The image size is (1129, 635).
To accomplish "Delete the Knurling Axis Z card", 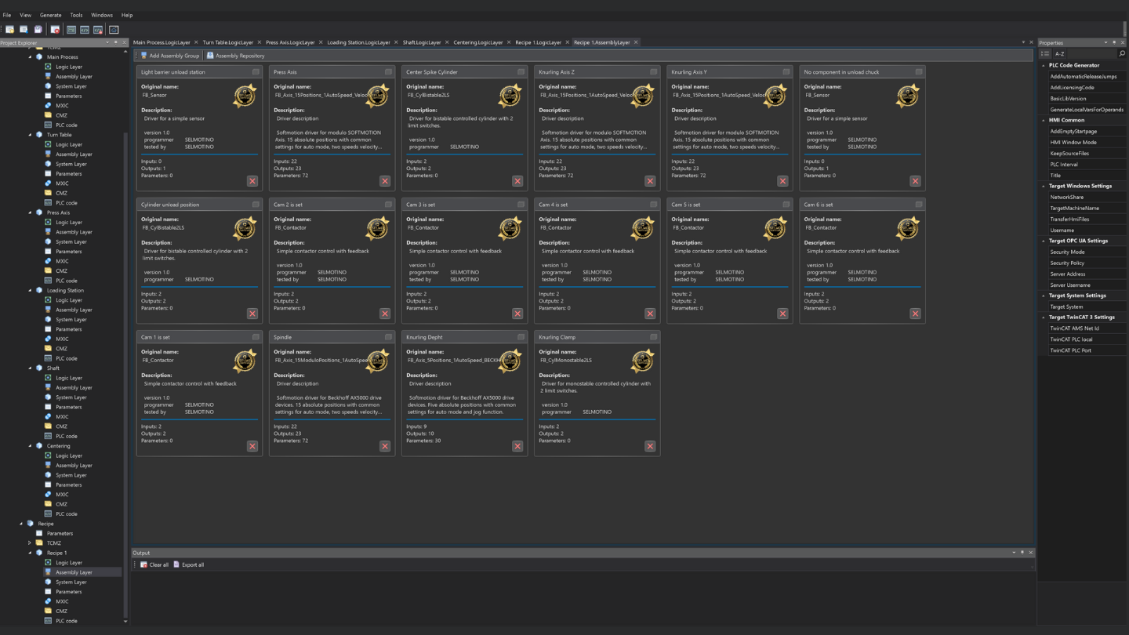I will point(650,181).
